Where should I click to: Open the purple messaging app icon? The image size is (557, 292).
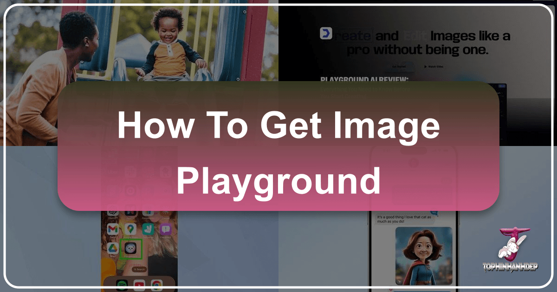(166, 230)
